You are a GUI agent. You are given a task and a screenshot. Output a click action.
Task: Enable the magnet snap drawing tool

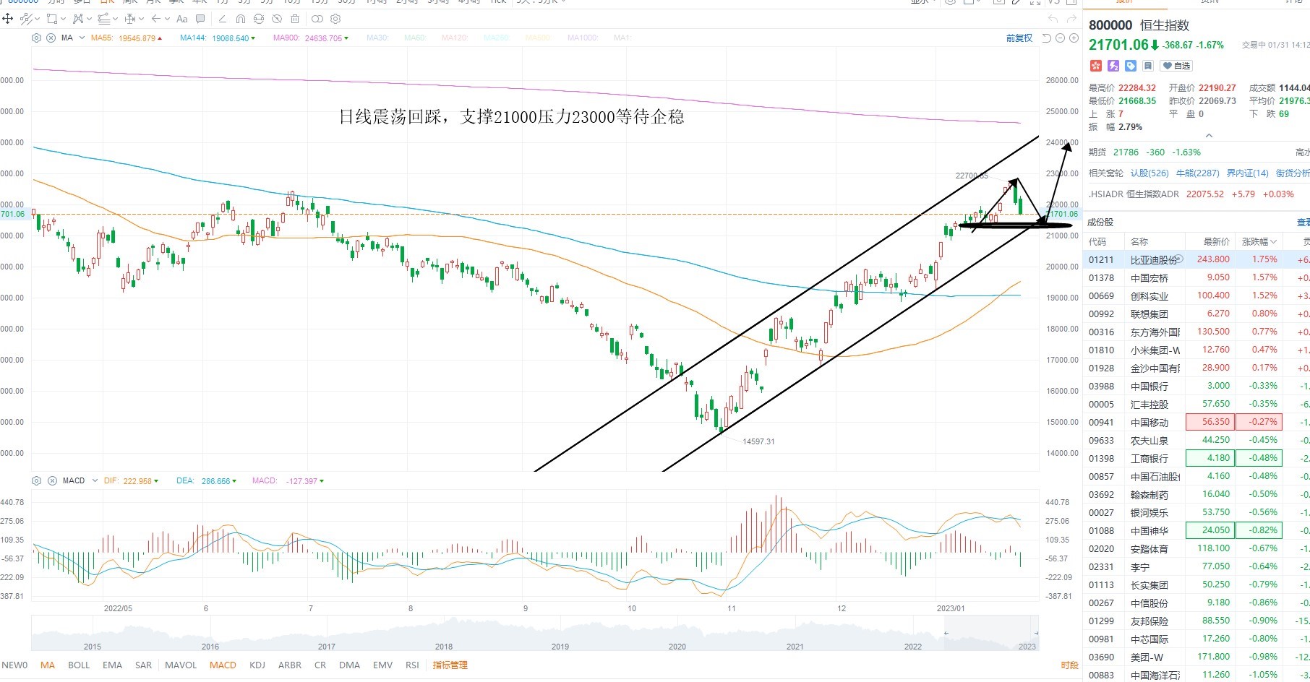click(x=241, y=19)
